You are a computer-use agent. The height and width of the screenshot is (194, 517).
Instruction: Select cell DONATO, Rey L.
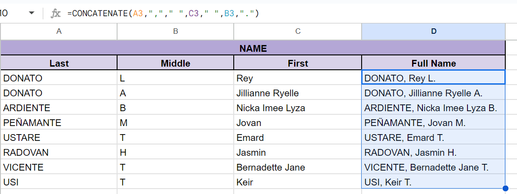(433, 78)
